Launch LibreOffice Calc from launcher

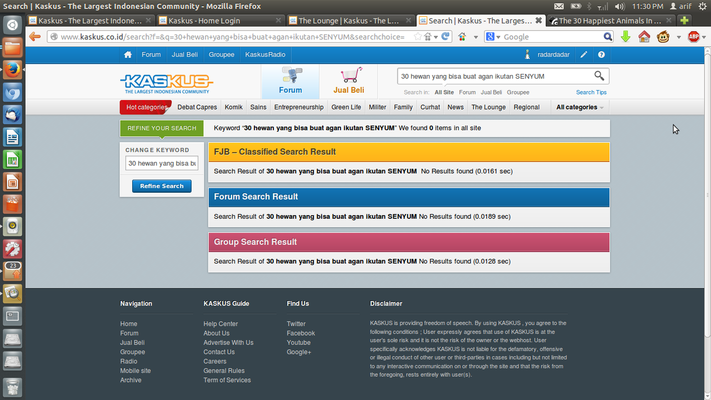pos(13,159)
